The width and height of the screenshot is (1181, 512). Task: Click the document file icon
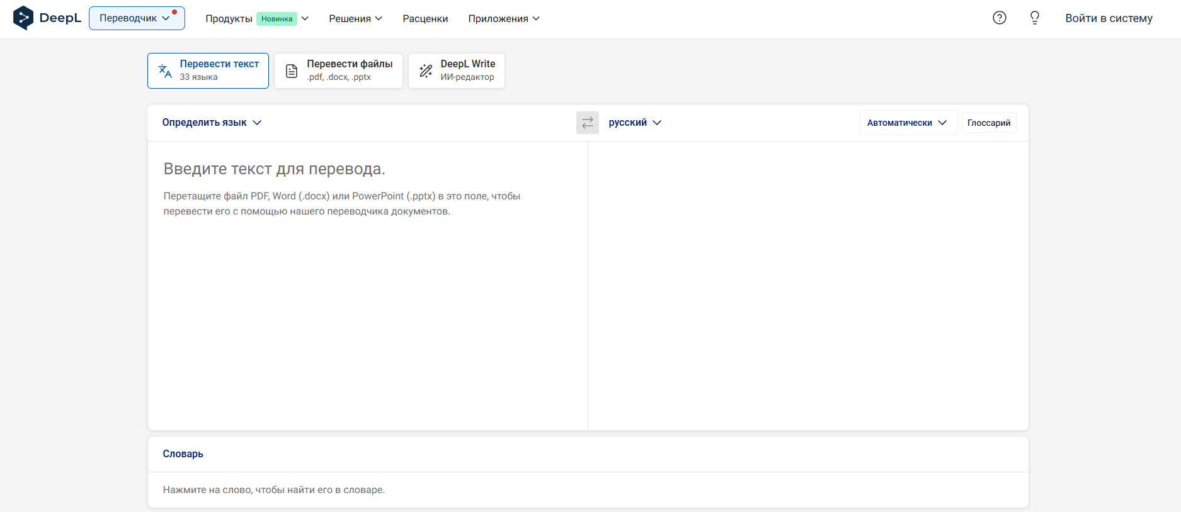pos(292,71)
